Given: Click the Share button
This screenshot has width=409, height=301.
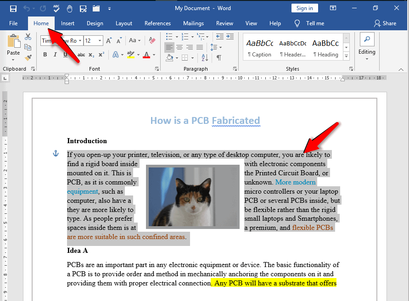Looking at the screenshot, I should 385,23.
